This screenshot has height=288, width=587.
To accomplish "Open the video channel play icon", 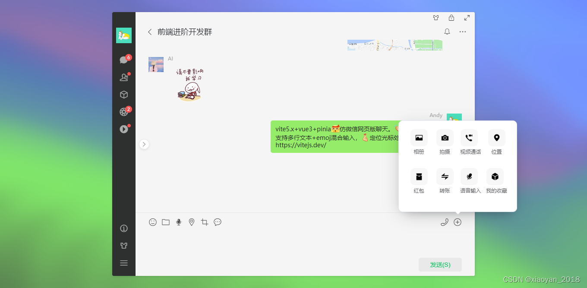I will pyautogui.click(x=124, y=129).
